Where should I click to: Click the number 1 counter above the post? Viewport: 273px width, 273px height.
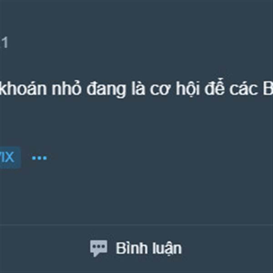click(5, 43)
